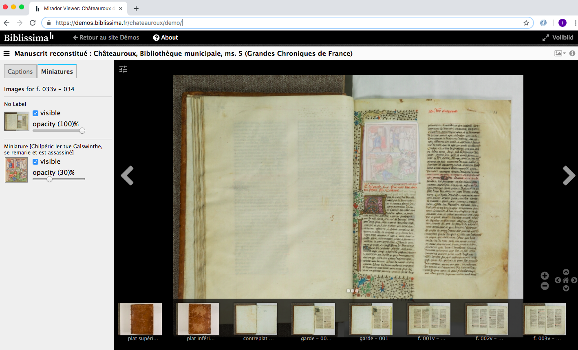Screen dimensions: 578x350
Task: Go back in the browser
Action: point(7,23)
